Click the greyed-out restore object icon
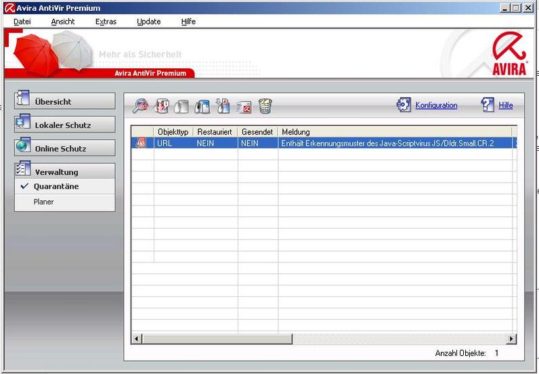This screenshot has height=374, width=539. [181, 106]
